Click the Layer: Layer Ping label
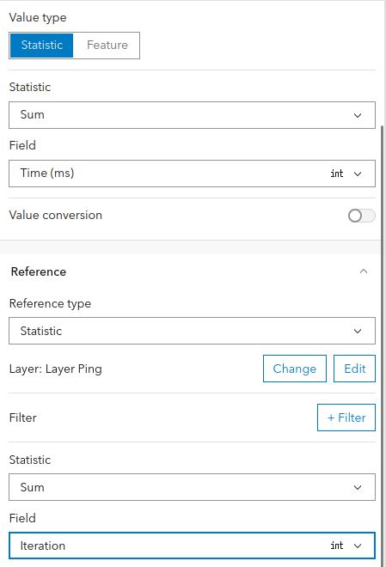This screenshot has height=567, width=386. pyautogui.click(x=56, y=369)
